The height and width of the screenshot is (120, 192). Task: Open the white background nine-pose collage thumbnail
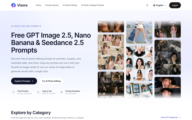139,63
